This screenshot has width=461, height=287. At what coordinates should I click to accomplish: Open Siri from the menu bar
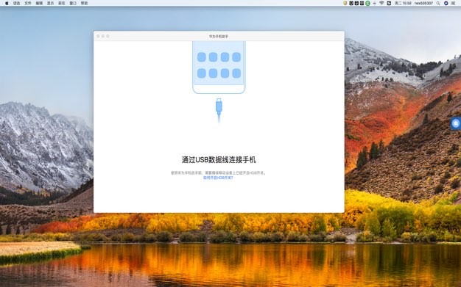[446, 3]
